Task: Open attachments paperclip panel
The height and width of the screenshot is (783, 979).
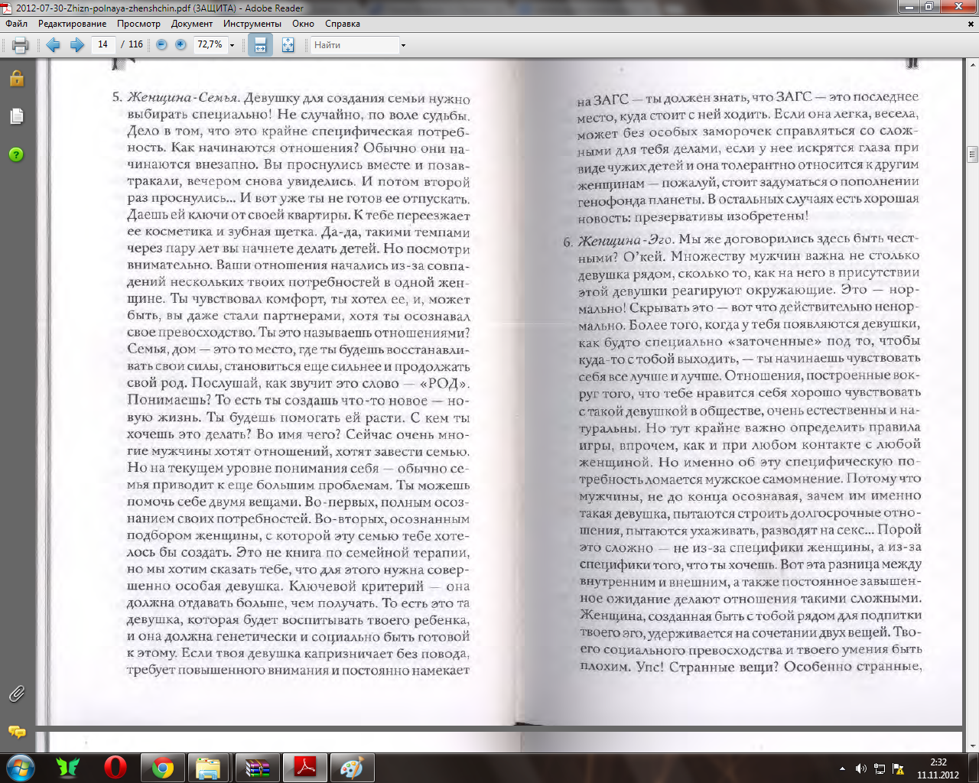Action: pos(17,694)
